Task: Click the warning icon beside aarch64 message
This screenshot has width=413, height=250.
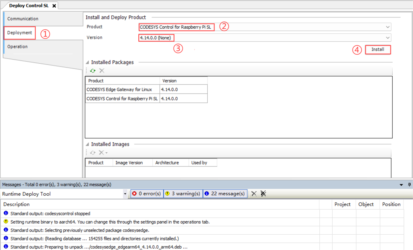Action: [x=6, y=222]
